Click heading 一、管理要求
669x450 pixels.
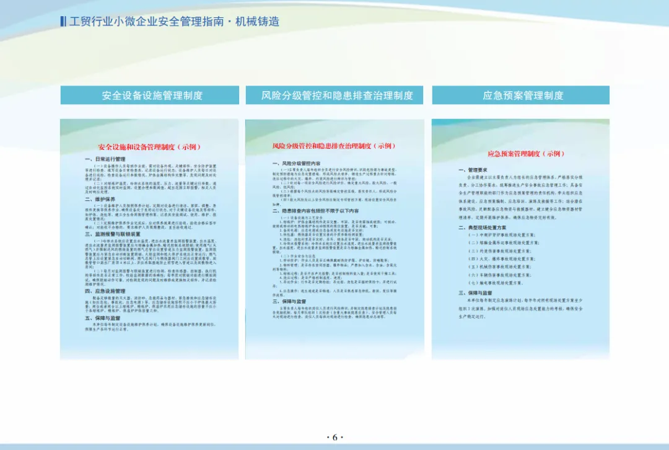(x=473, y=170)
